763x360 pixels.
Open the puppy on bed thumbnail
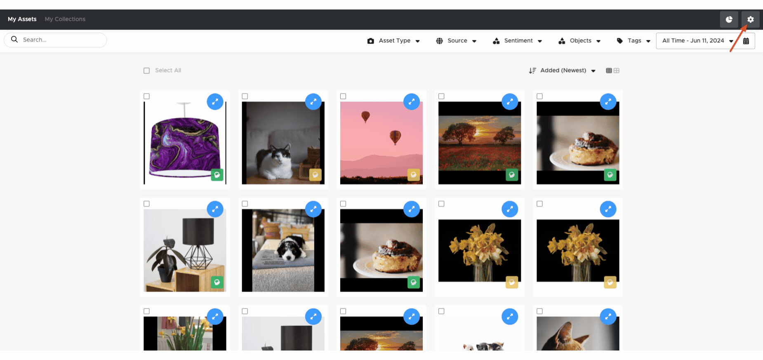(283, 250)
